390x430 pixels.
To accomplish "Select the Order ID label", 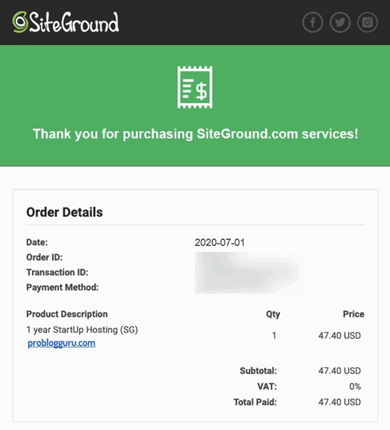I will click(44, 257).
